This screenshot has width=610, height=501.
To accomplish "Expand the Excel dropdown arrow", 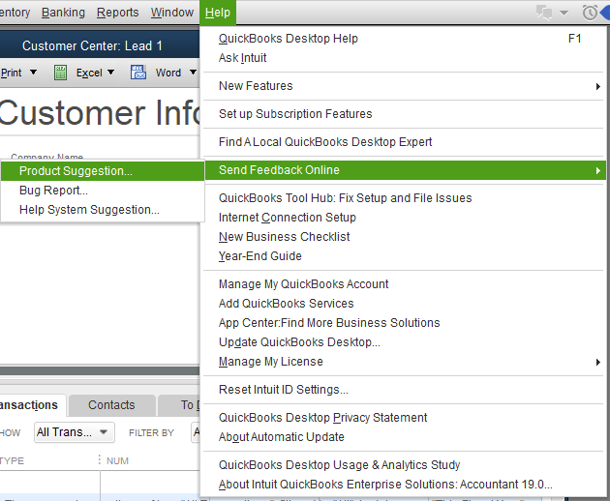I will point(111,73).
